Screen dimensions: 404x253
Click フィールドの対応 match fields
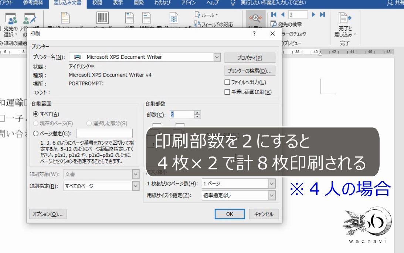pyautogui.click(x=214, y=24)
